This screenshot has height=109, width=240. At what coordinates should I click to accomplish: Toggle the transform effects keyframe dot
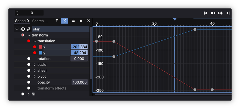coord(29,88)
